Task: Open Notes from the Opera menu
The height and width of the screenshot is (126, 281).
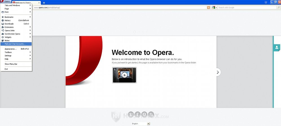Action: tap(16, 41)
